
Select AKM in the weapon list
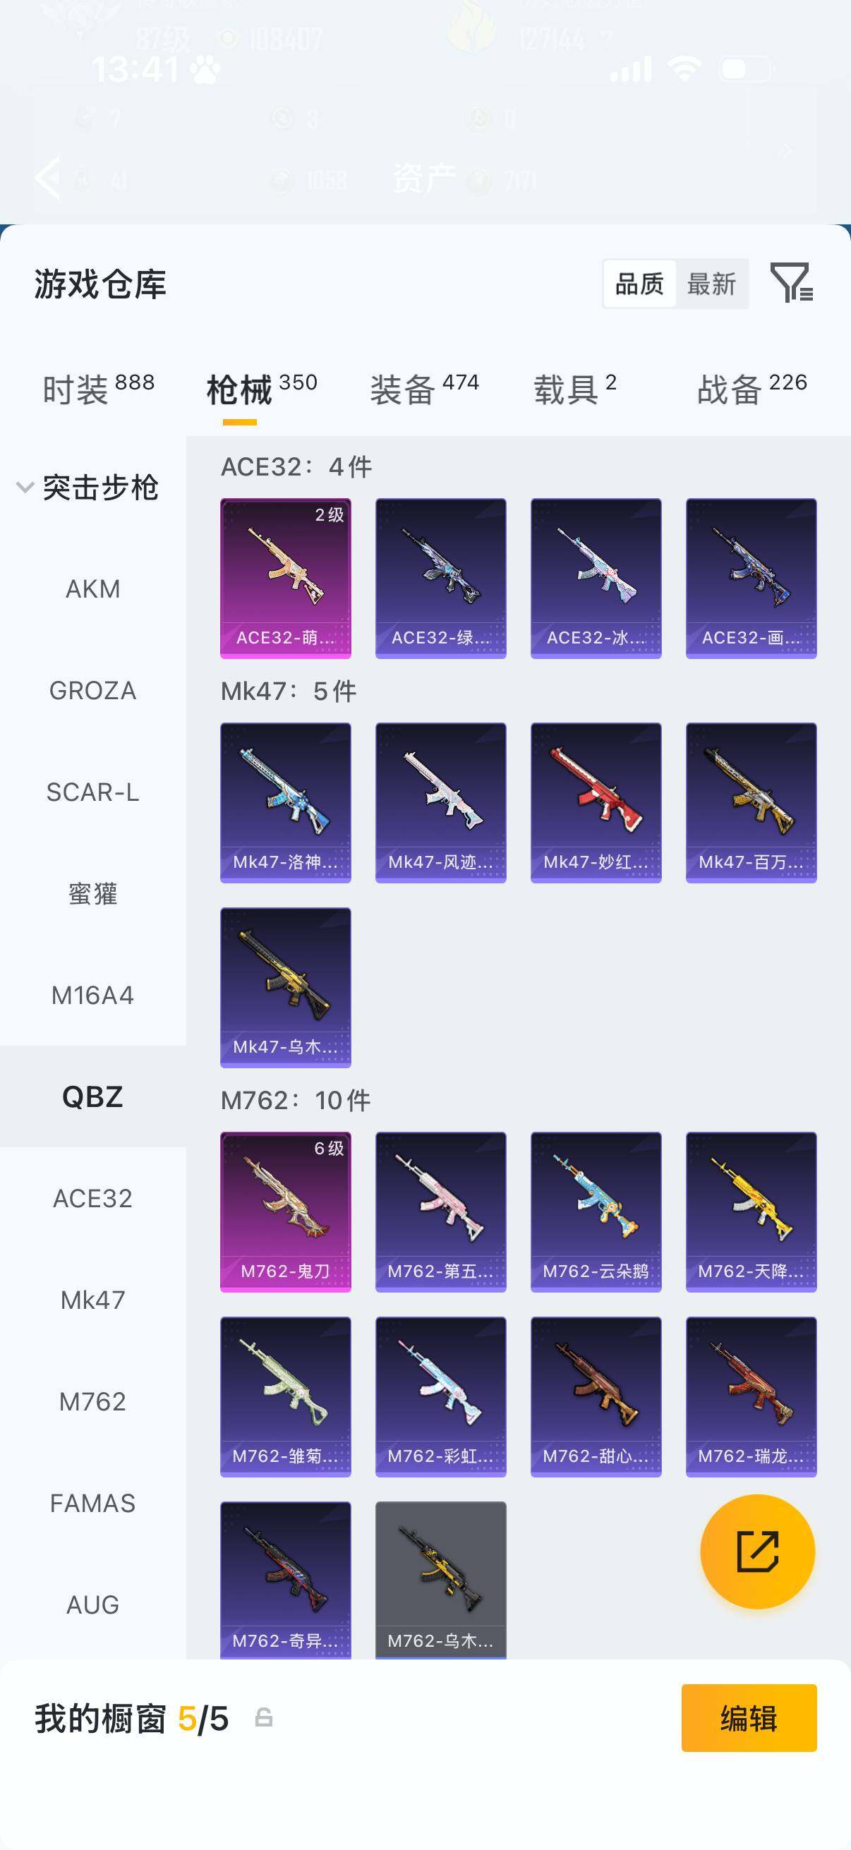coord(92,589)
